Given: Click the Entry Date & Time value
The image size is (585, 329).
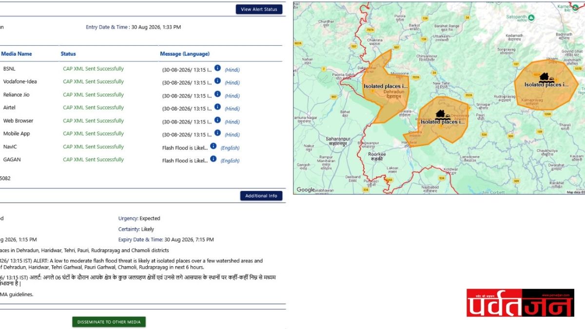Looking at the screenshot, I should tap(156, 27).
